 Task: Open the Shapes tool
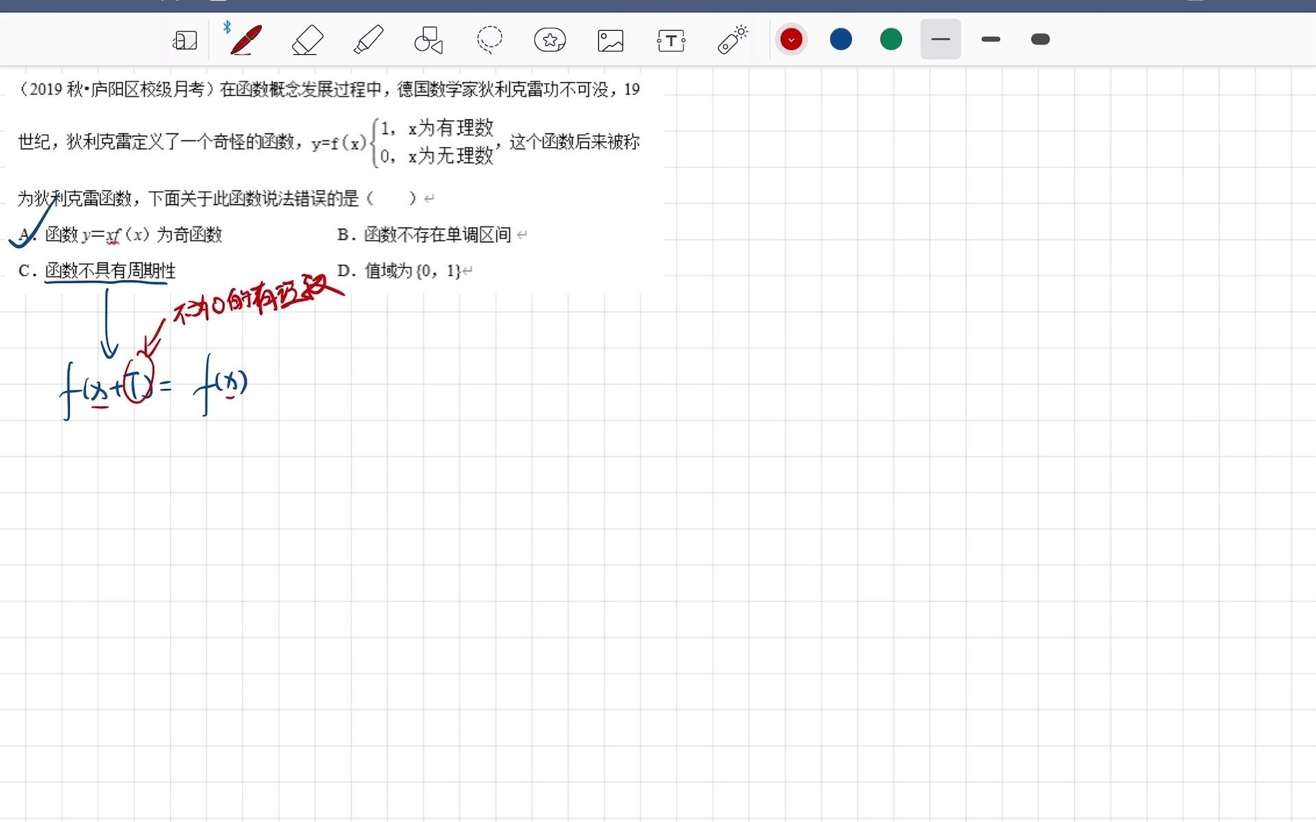pos(429,40)
